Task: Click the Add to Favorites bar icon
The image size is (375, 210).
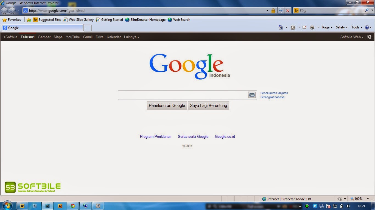Action: (29, 20)
